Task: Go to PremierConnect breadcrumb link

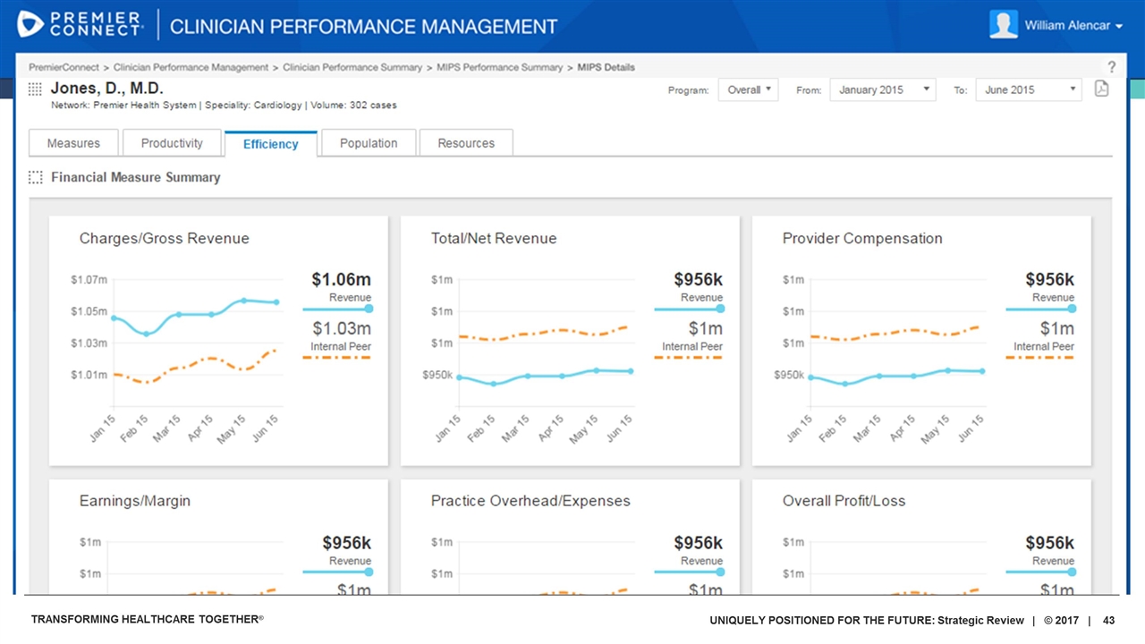Action: tap(64, 67)
